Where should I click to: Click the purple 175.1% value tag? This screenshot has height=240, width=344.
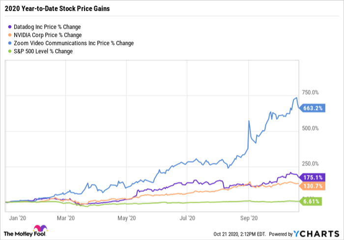pyautogui.click(x=312, y=177)
